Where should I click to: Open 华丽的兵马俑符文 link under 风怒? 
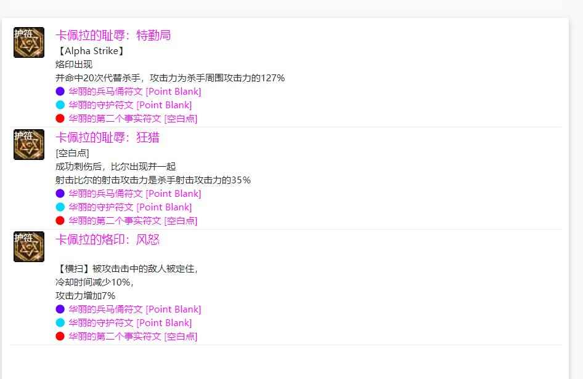point(134,309)
